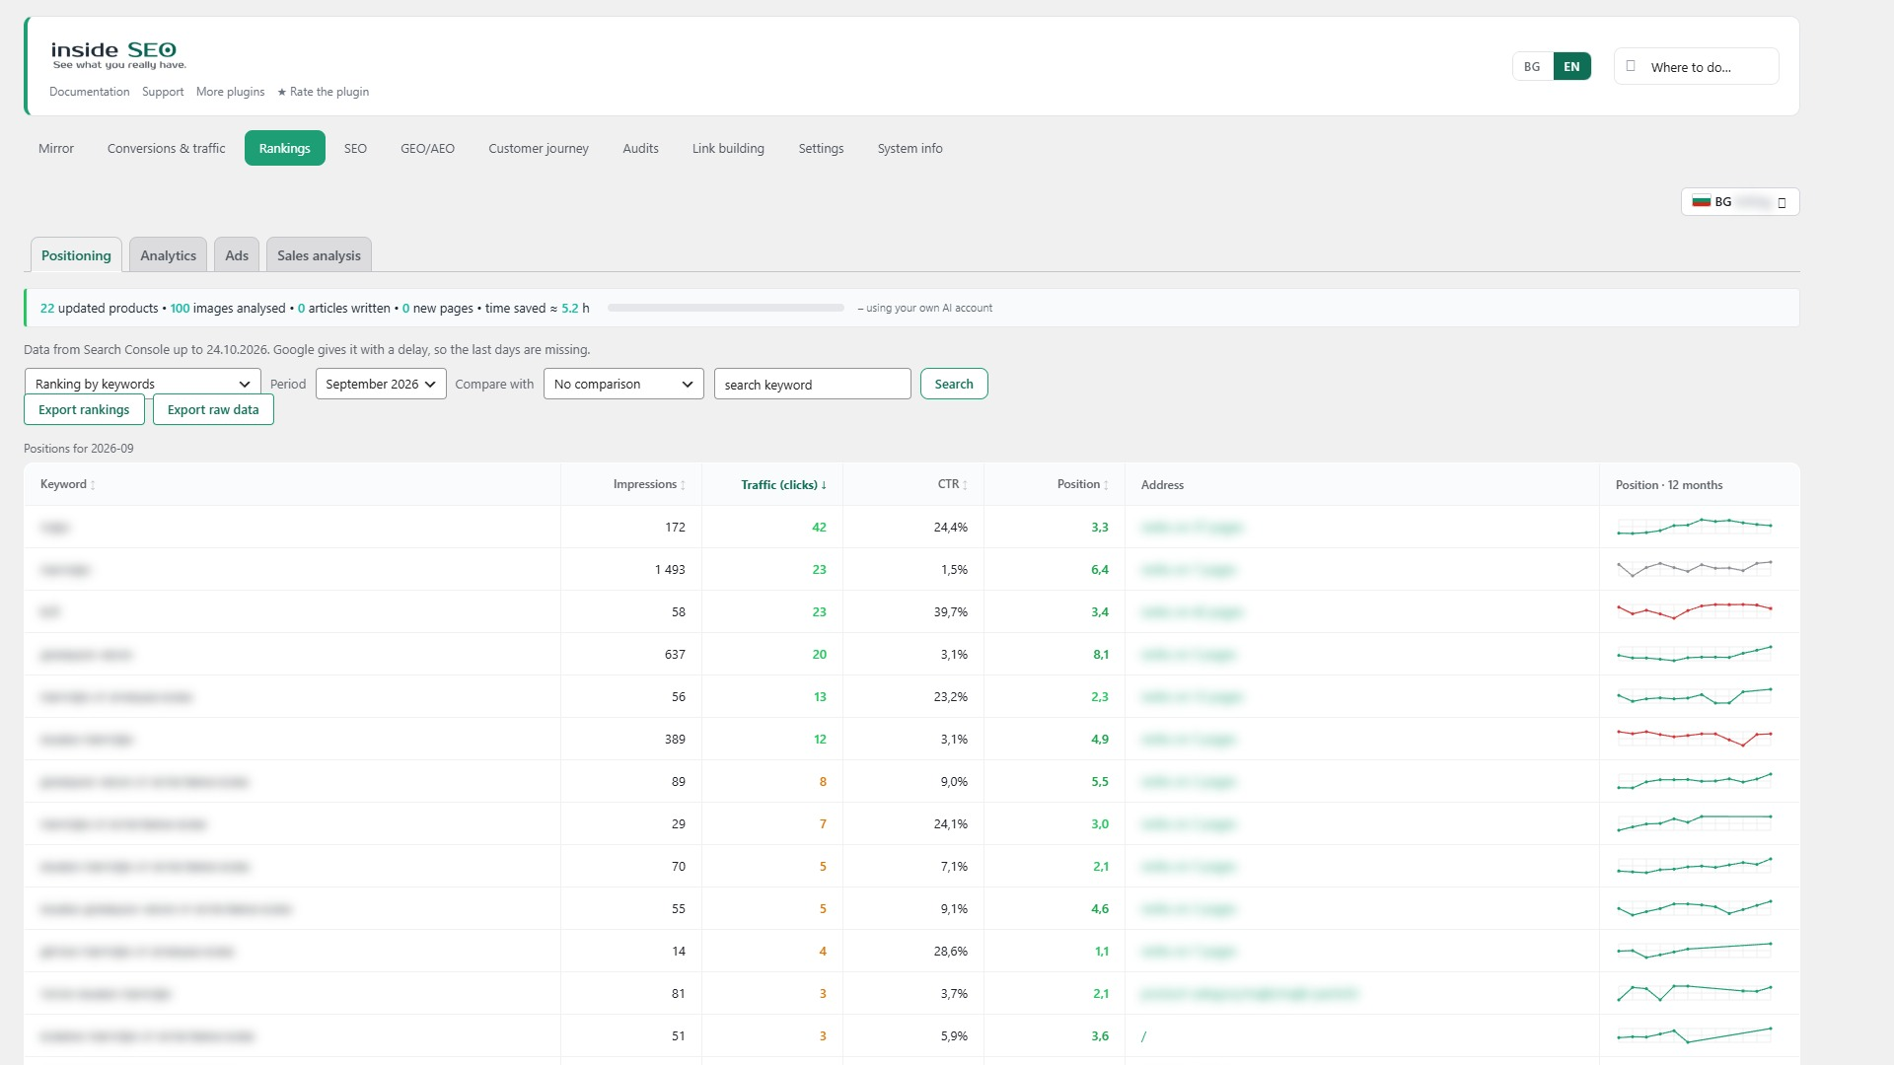Screen dimensions: 1894x1065
Task: Switch to the Analytics tab
Action: coord(168,255)
